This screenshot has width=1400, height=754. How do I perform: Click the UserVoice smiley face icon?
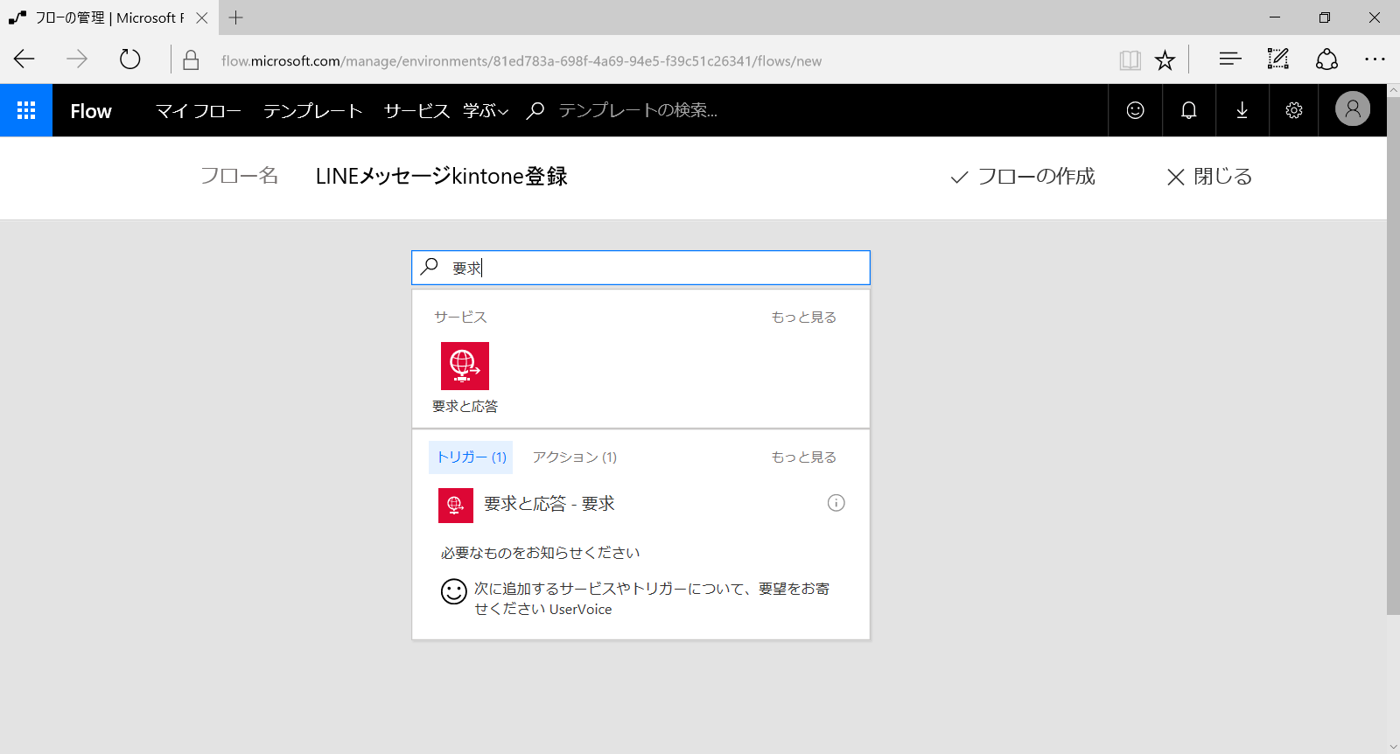453,592
